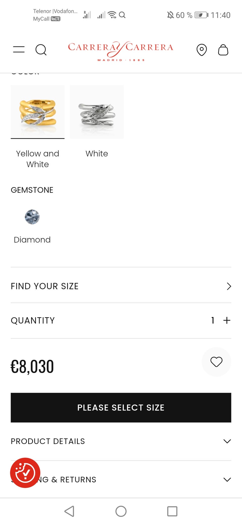This screenshot has width=242, height=525.
Task: Tap the Find Your Size label
Action: click(45, 286)
